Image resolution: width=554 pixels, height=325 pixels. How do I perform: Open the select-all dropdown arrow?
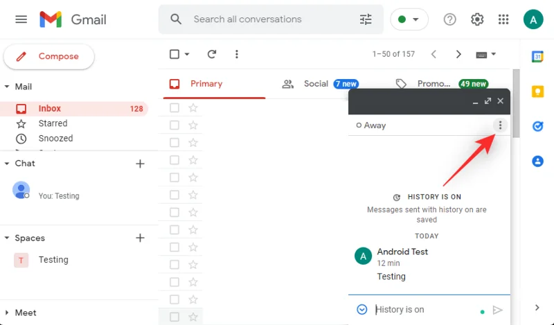coord(187,54)
